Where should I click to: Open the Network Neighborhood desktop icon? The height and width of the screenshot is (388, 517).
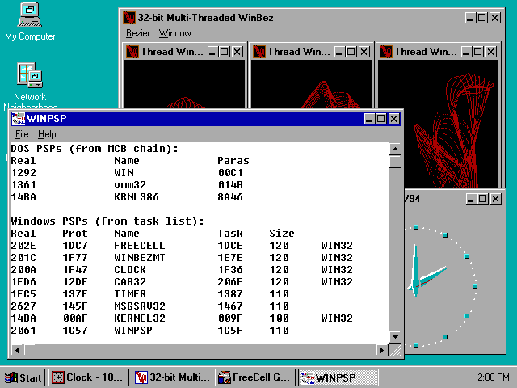point(29,76)
